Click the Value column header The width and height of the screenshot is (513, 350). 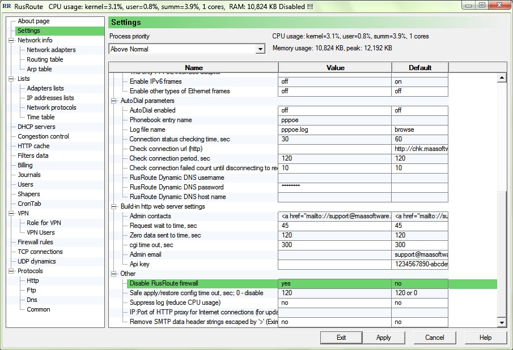tap(335, 68)
